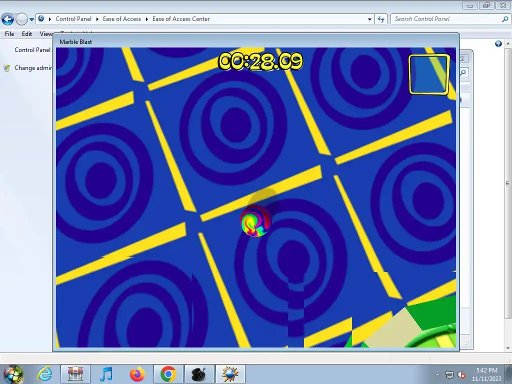Screen dimensions: 512x384
Task: Minimize the Control Panel window
Action: point(470,5)
